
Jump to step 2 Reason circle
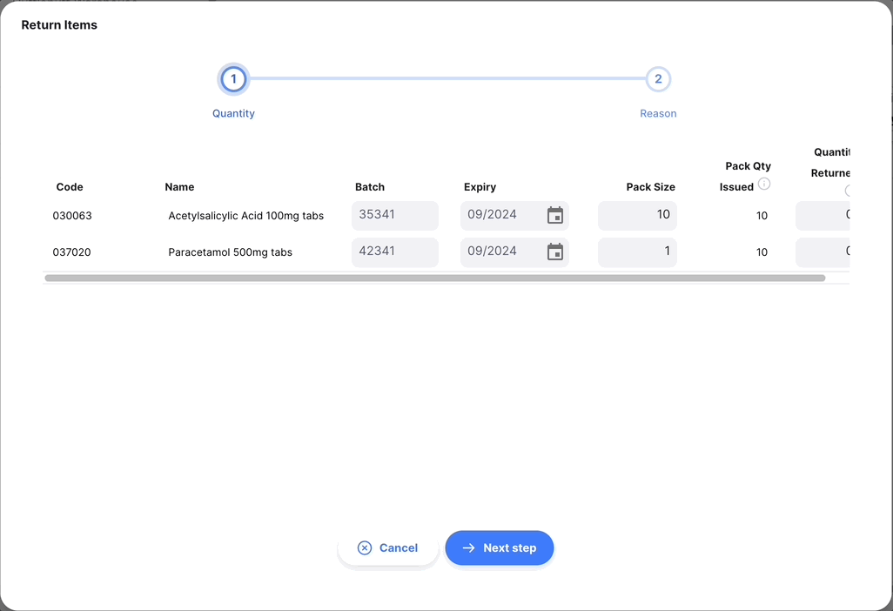click(658, 79)
